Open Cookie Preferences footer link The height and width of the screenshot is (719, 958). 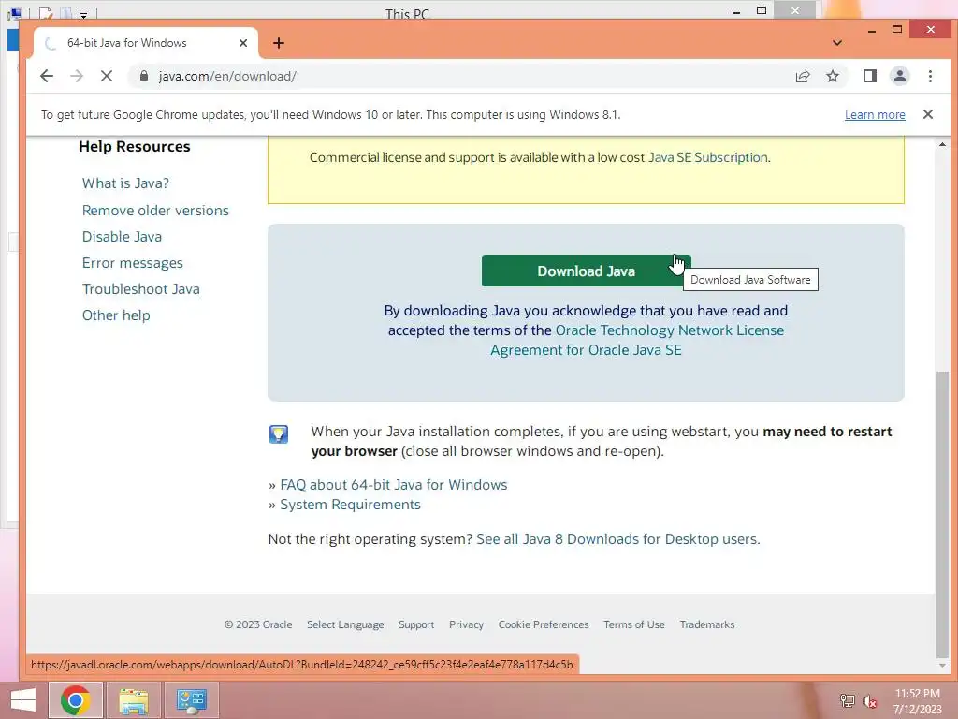click(x=544, y=624)
